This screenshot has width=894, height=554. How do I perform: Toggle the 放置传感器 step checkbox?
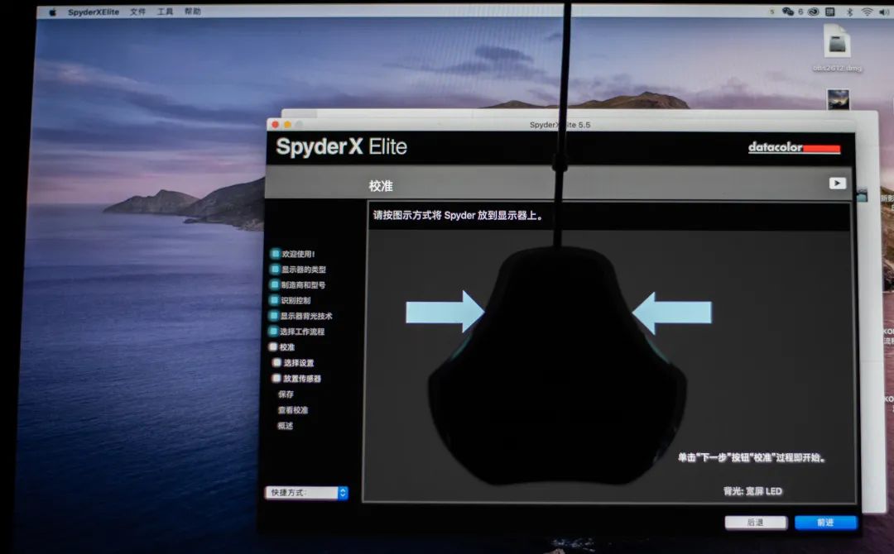tap(277, 379)
